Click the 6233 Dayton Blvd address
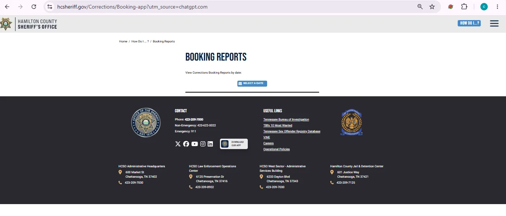 point(282,179)
